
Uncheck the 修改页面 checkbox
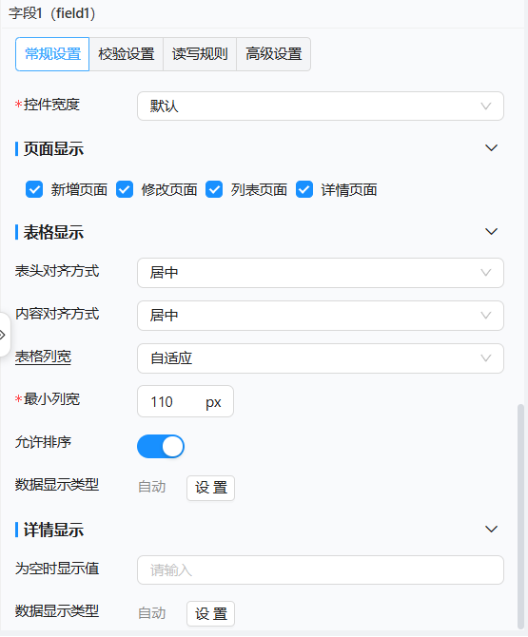coord(125,190)
